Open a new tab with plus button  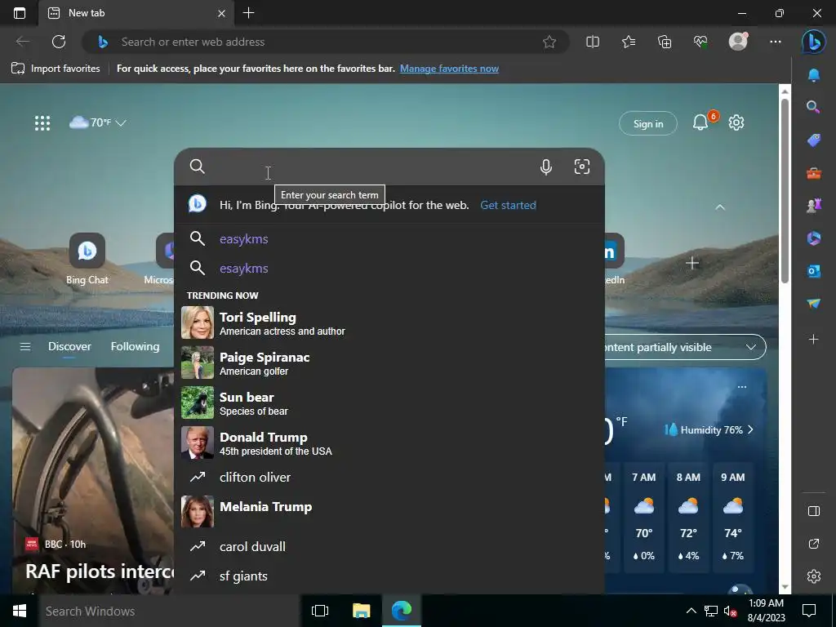tap(248, 13)
